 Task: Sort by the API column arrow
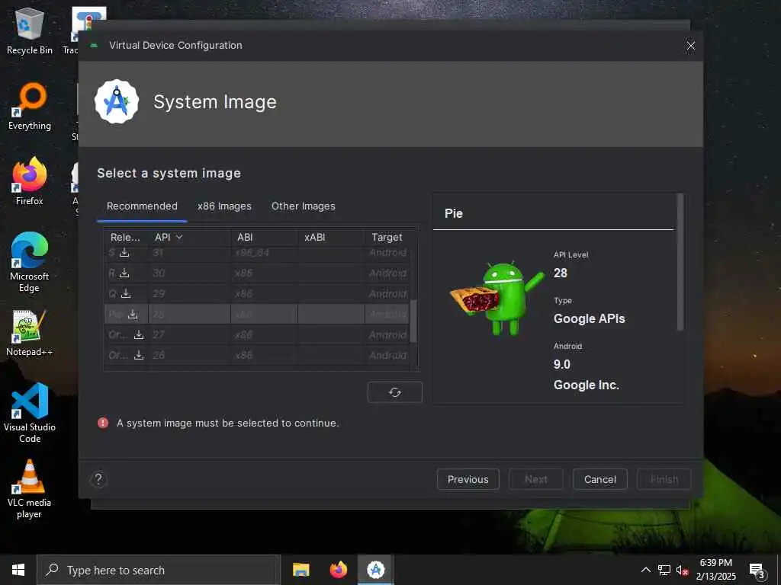coord(180,238)
